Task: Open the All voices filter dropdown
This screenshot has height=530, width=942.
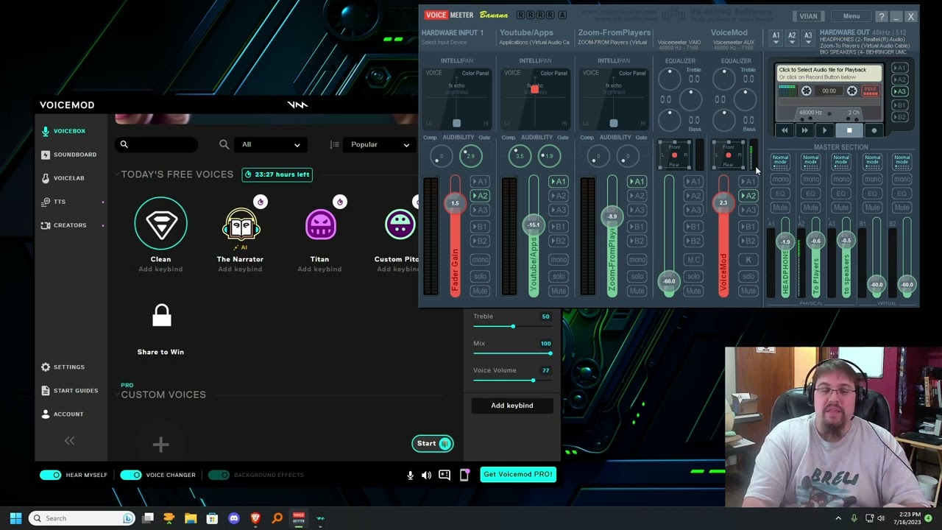Action: coord(270,144)
